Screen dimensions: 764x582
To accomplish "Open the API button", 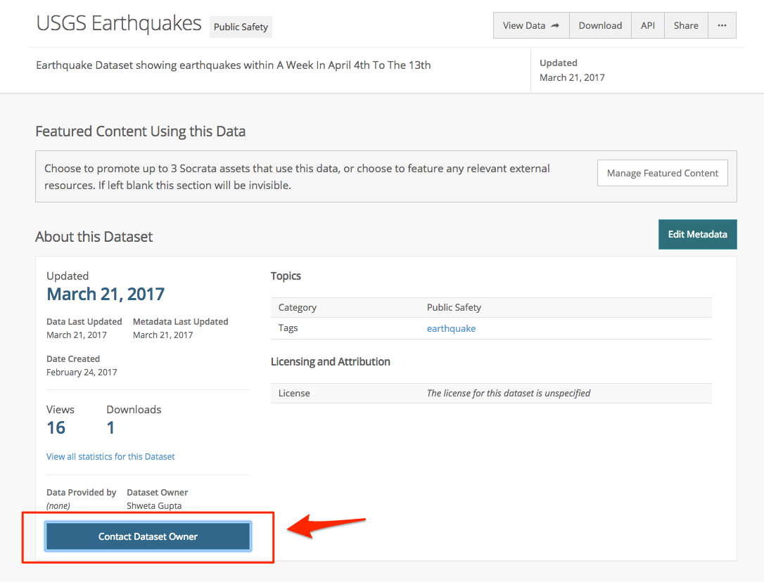I will tap(647, 25).
